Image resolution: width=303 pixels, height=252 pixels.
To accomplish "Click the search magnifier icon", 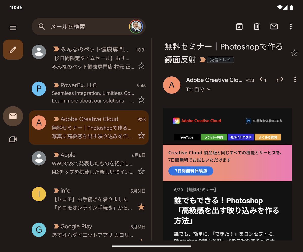I will (42, 26).
